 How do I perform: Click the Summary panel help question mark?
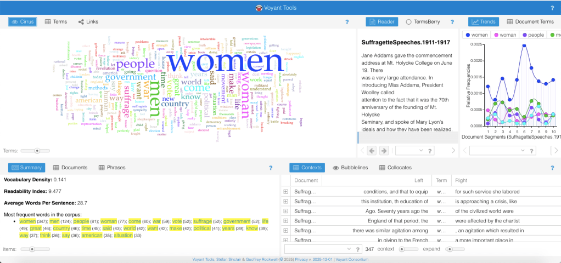[270, 168]
